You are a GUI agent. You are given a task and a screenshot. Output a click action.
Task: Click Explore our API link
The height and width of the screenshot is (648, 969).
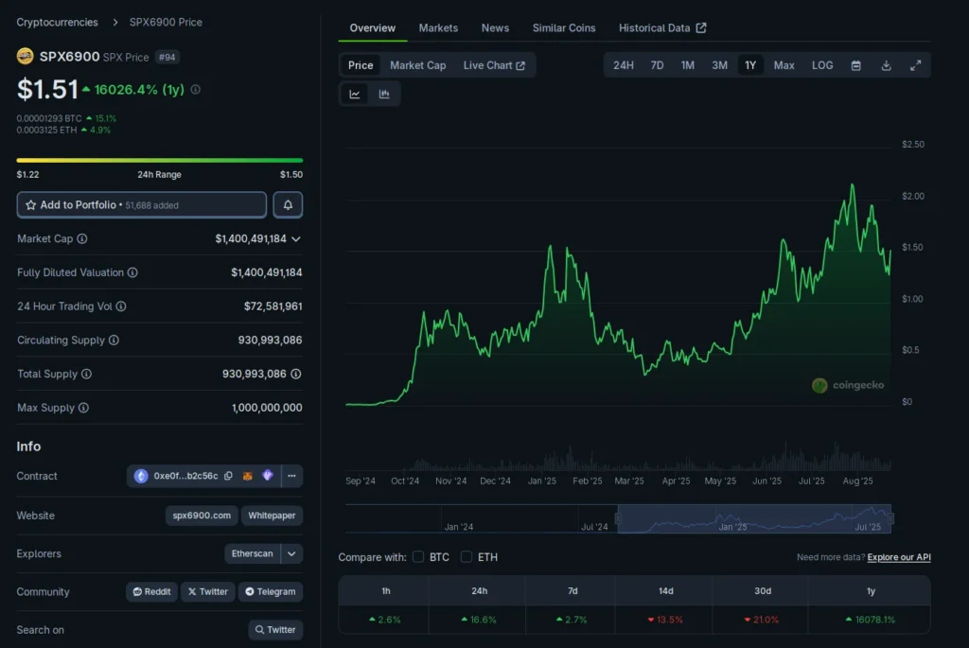[x=899, y=557]
